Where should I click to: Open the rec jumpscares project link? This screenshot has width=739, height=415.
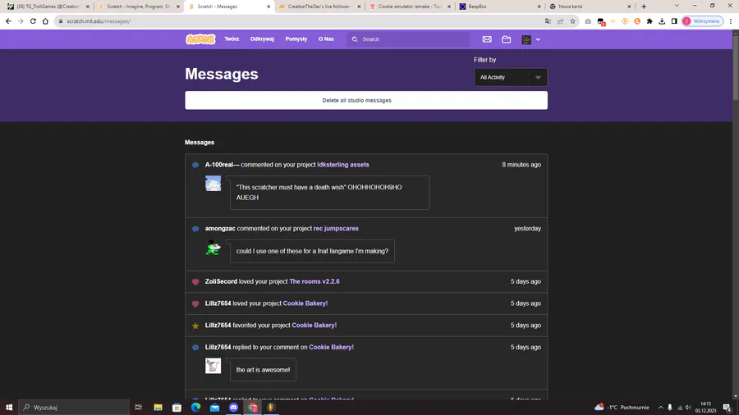[x=336, y=228]
